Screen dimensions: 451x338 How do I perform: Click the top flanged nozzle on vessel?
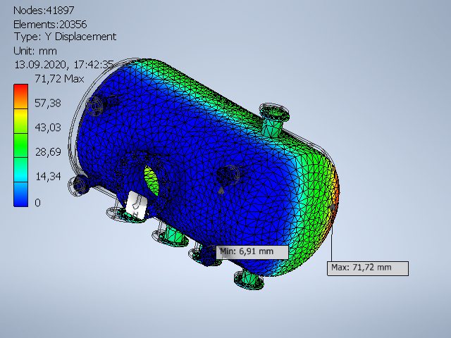(274, 119)
